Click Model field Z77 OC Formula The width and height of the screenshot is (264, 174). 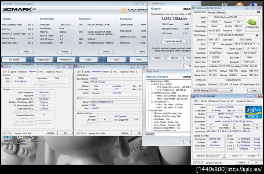[107, 82]
